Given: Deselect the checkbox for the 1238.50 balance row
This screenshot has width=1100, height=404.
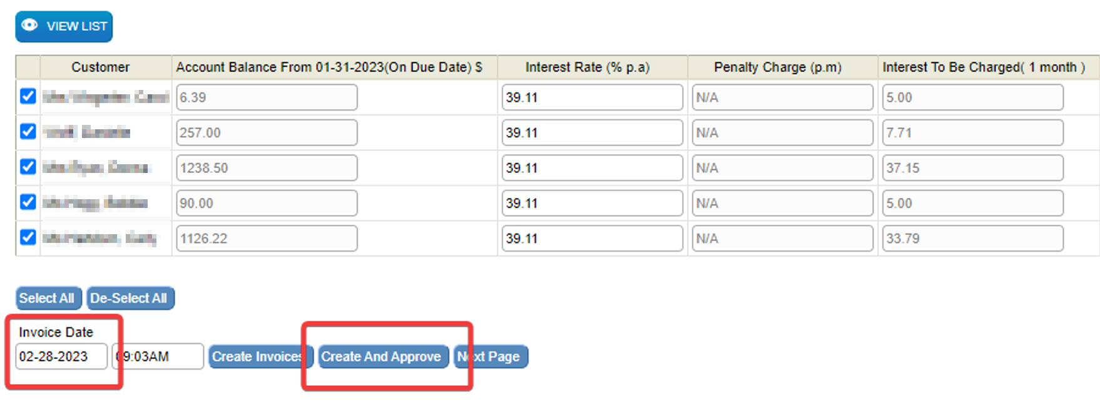Looking at the screenshot, I should pos(28,167).
